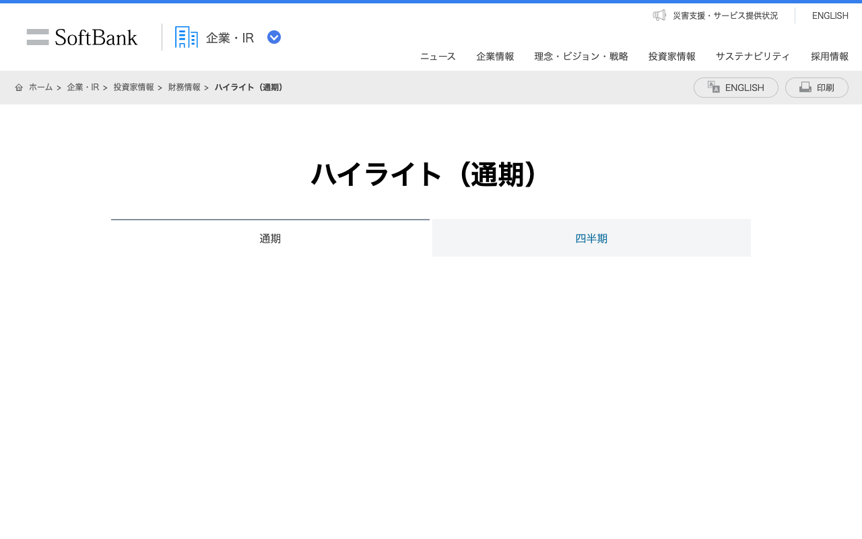Click the 企業・IR header label

(x=230, y=38)
